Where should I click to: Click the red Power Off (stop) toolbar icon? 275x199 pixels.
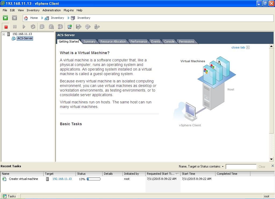coord(6,27)
